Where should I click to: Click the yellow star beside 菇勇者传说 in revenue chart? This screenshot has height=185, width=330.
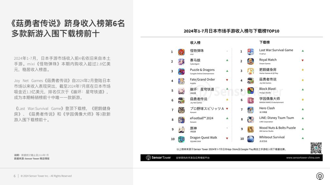click(227, 100)
